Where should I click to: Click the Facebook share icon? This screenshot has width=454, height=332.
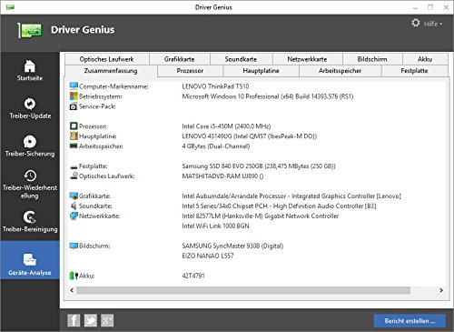pyautogui.click(x=74, y=320)
